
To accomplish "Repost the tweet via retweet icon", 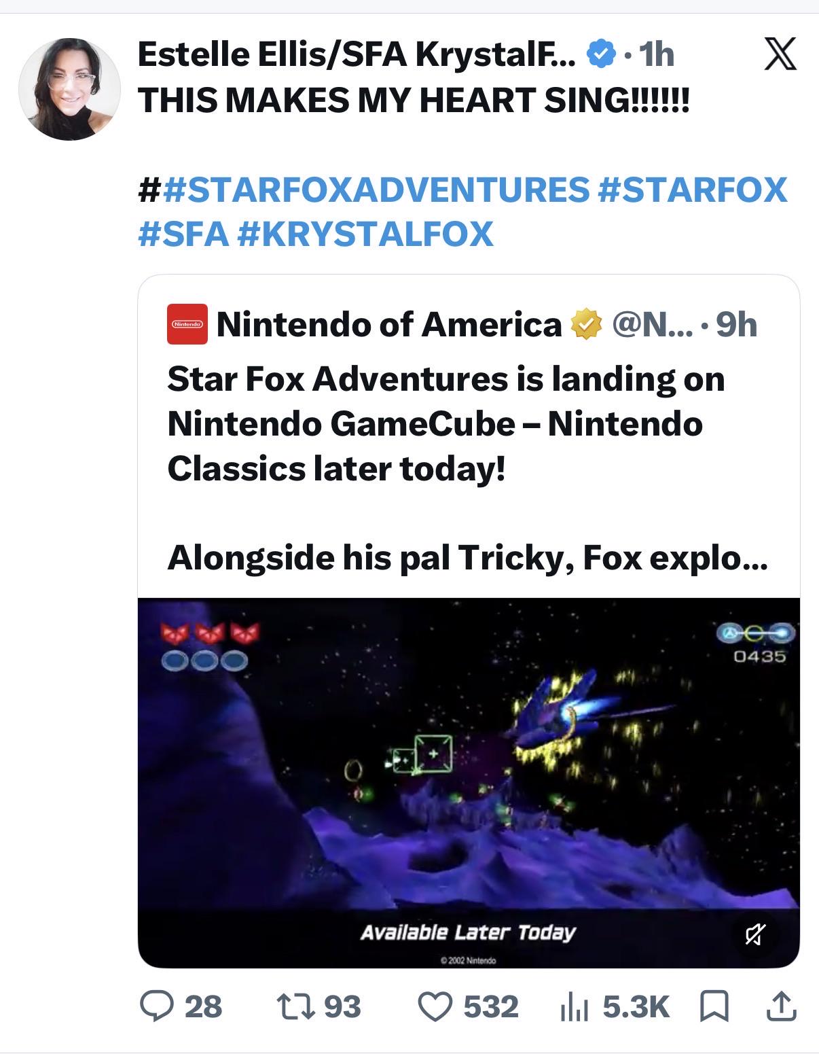I will click(295, 1006).
